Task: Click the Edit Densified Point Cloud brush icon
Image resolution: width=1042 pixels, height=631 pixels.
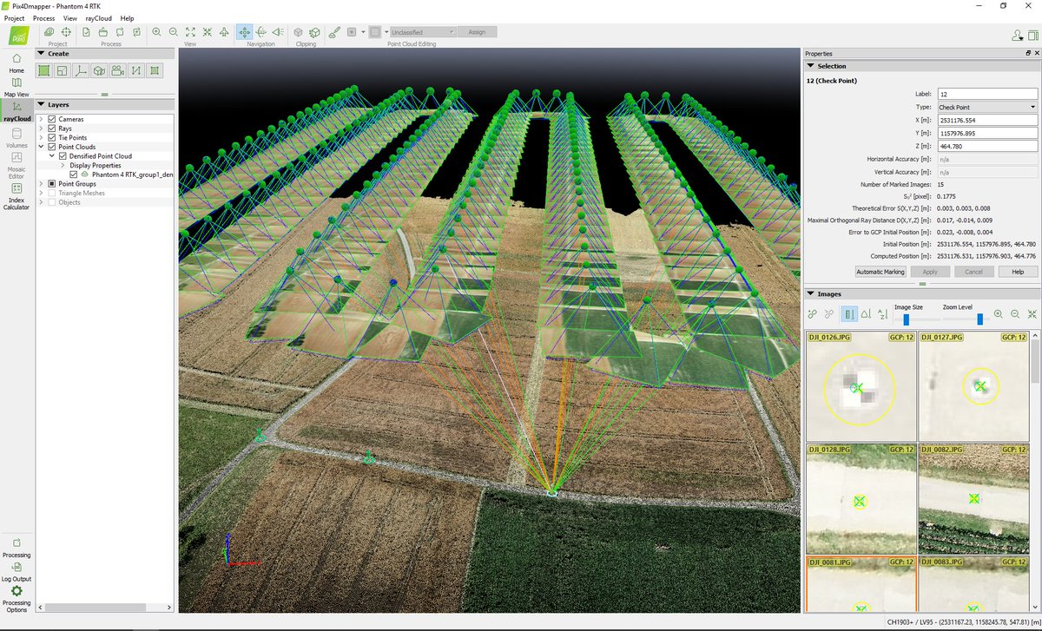Action: pyautogui.click(x=334, y=32)
